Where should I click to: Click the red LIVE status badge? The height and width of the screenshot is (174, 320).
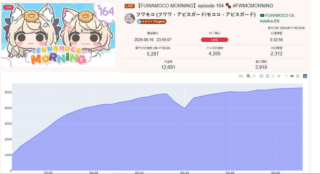click(215, 40)
